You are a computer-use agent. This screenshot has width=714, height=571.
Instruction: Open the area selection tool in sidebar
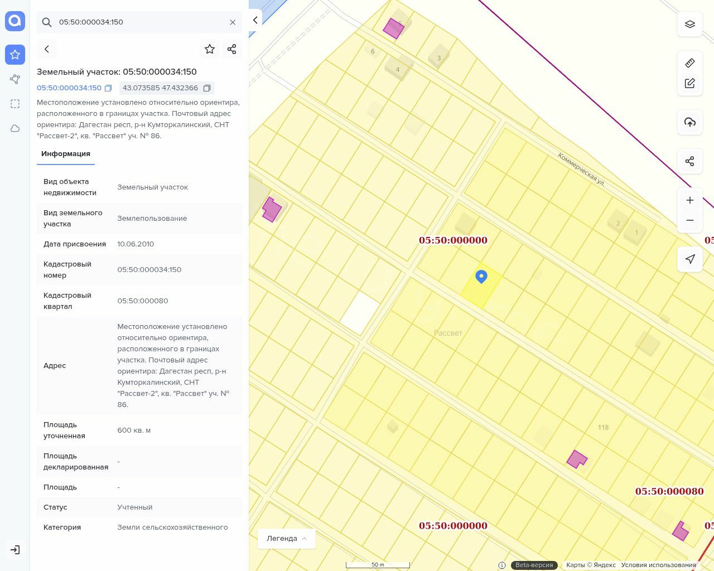pyautogui.click(x=15, y=104)
